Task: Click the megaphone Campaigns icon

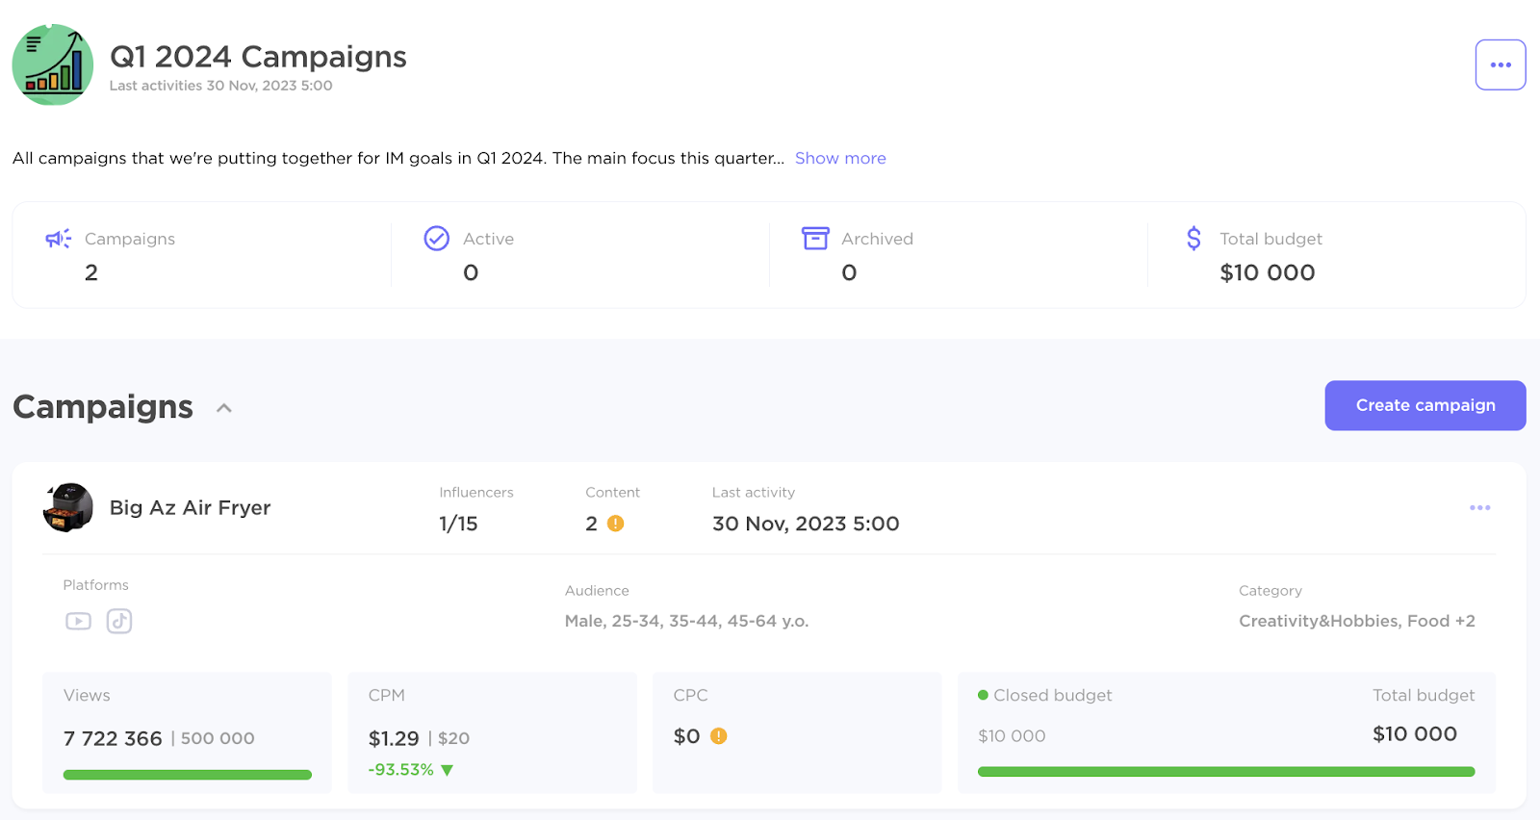Action: 57,239
